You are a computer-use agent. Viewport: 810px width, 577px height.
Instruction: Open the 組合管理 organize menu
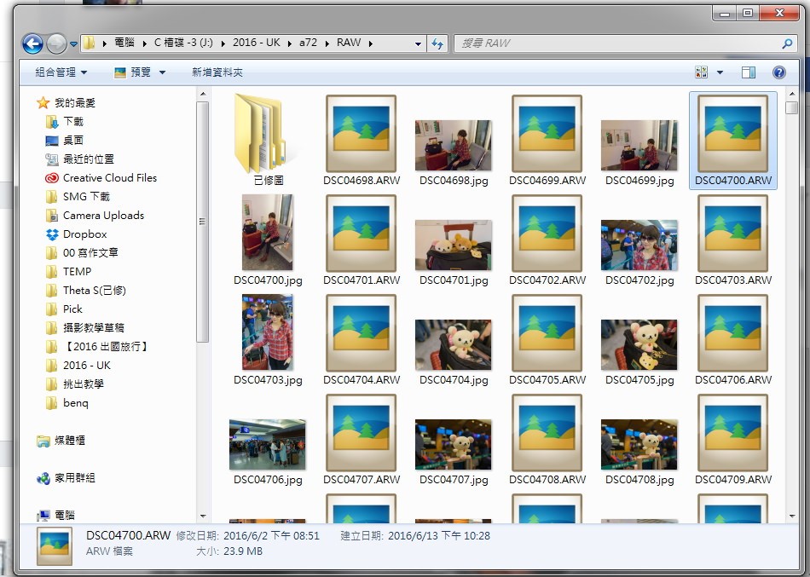61,73
